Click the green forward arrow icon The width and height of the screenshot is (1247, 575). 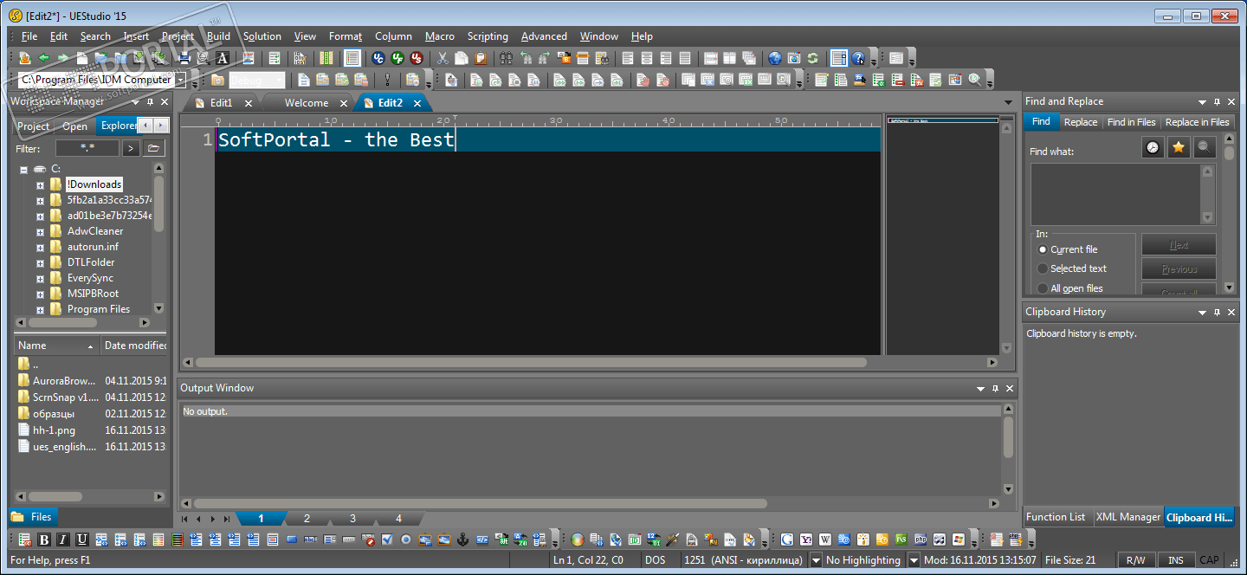pyautogui.click(x=62, y=58)
